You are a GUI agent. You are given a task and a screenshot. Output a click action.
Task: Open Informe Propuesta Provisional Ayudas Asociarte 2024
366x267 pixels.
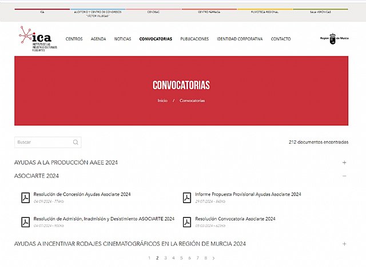click(248, 195)
